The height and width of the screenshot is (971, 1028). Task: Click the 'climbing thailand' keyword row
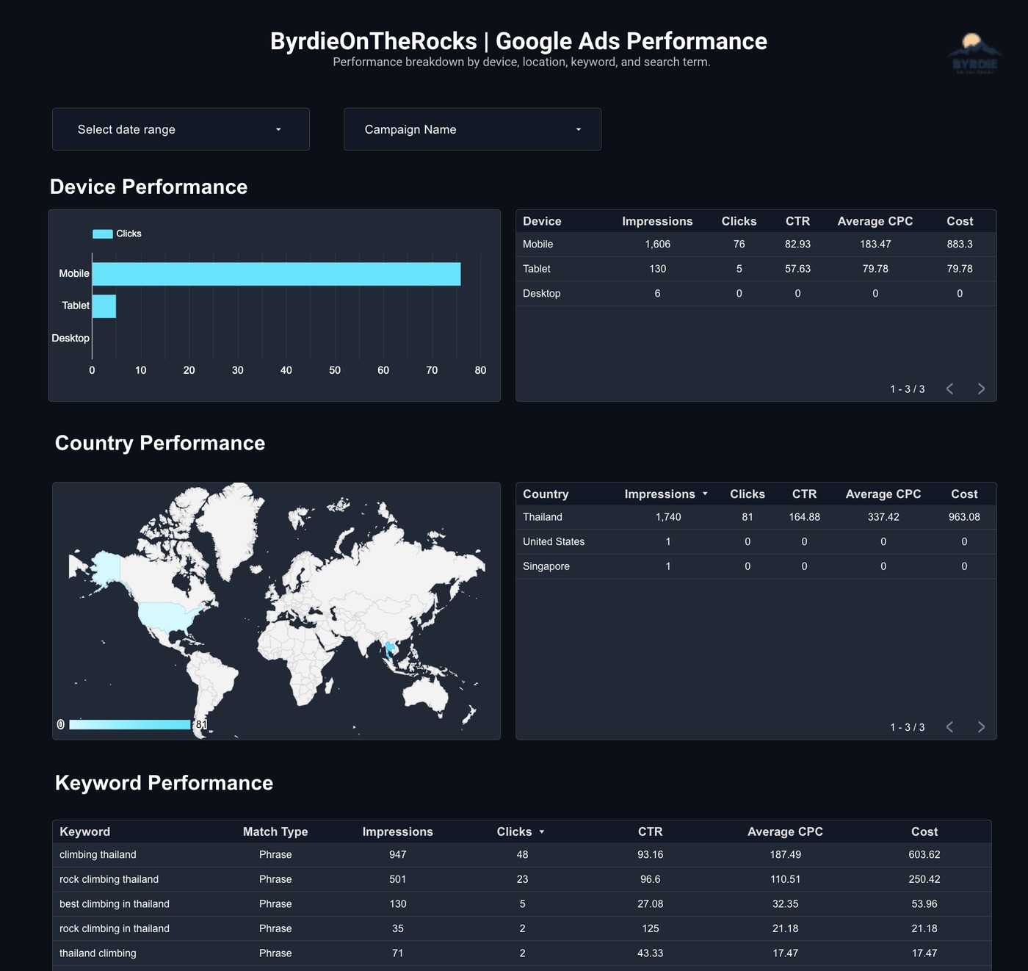click(x=521, y=855)
